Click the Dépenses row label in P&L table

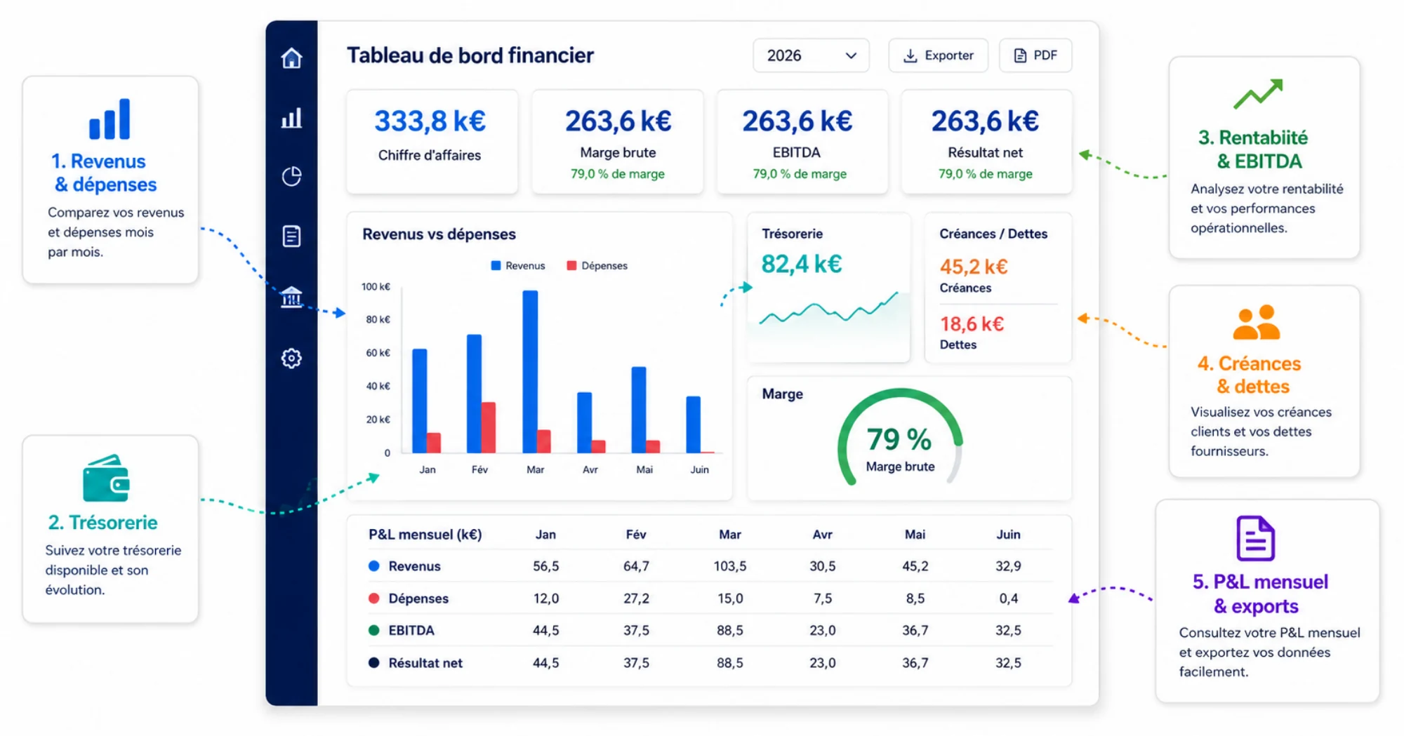coord(418,598)
